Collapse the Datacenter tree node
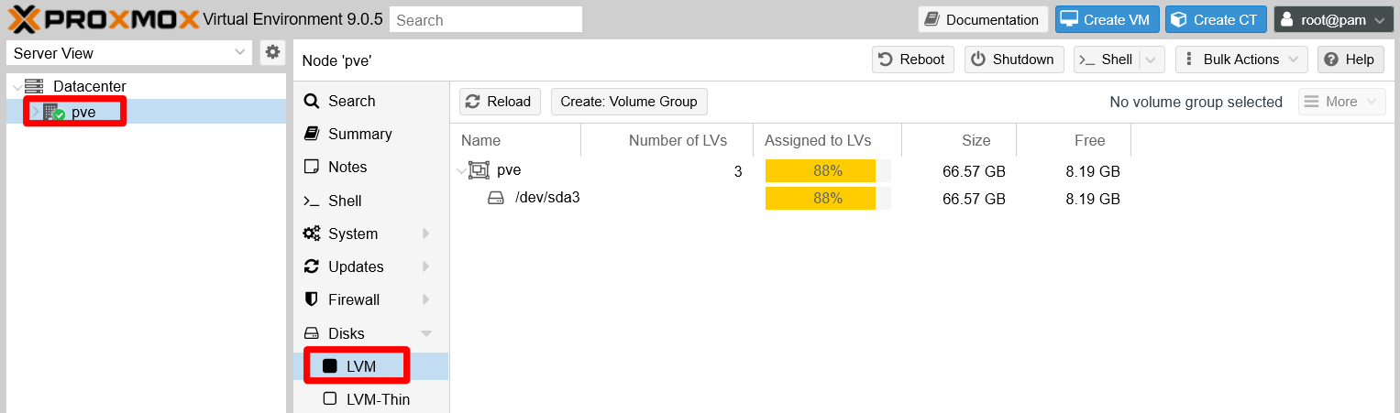Image resolution: width=1400 pixels, height=413 pixels. pyautogui.click(x=17, y=87)
